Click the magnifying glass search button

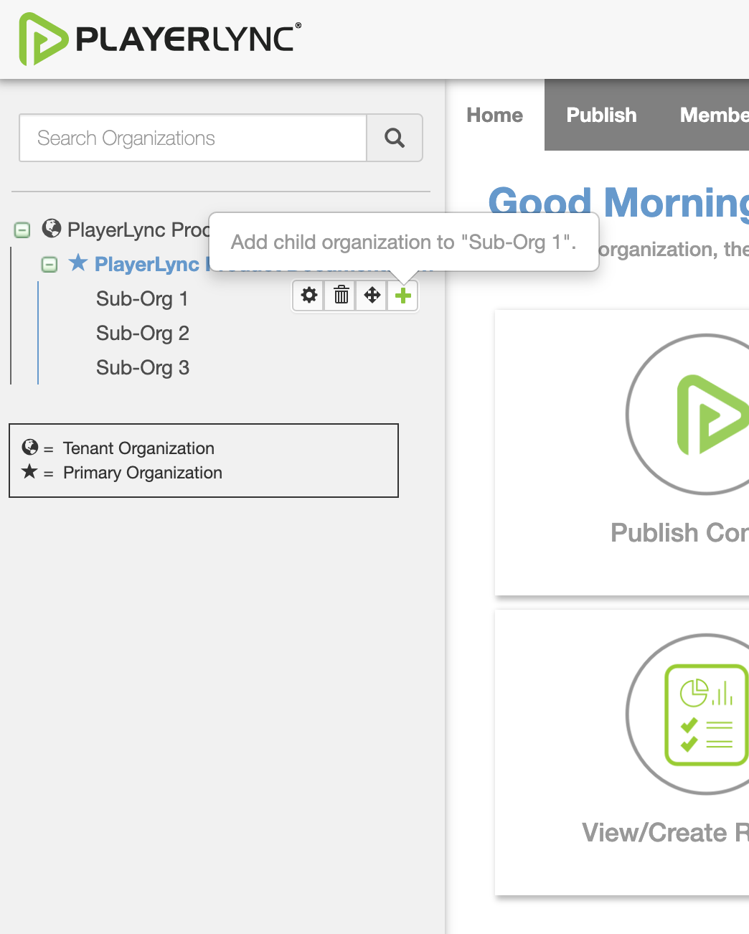pos(395,138)
